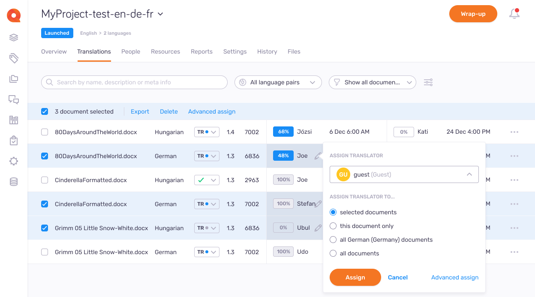The image size is (535, 297).
Task: Open the 'All language pairs' dropdown
Action: click(278, 82)
